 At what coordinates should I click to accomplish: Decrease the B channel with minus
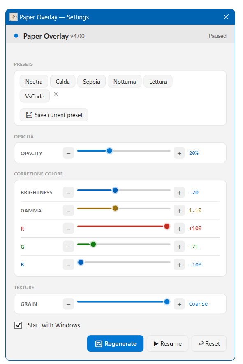click(x=68, y=265)
